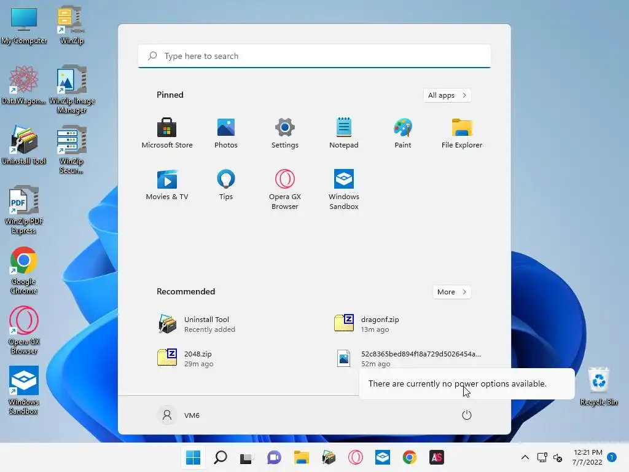Open recommended 52c8365bed894f18a... image file
629x472 pixels.
tap(409, 358)
